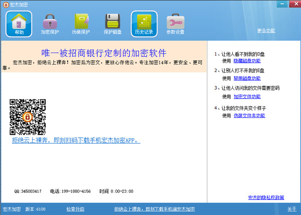This screenshot has height=215, width=301.
Task: Open the 加密文件功能 link
Action: (247, 97)
